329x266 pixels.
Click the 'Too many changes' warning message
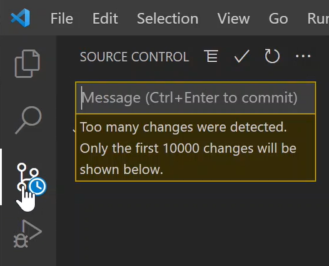[196, 148]
